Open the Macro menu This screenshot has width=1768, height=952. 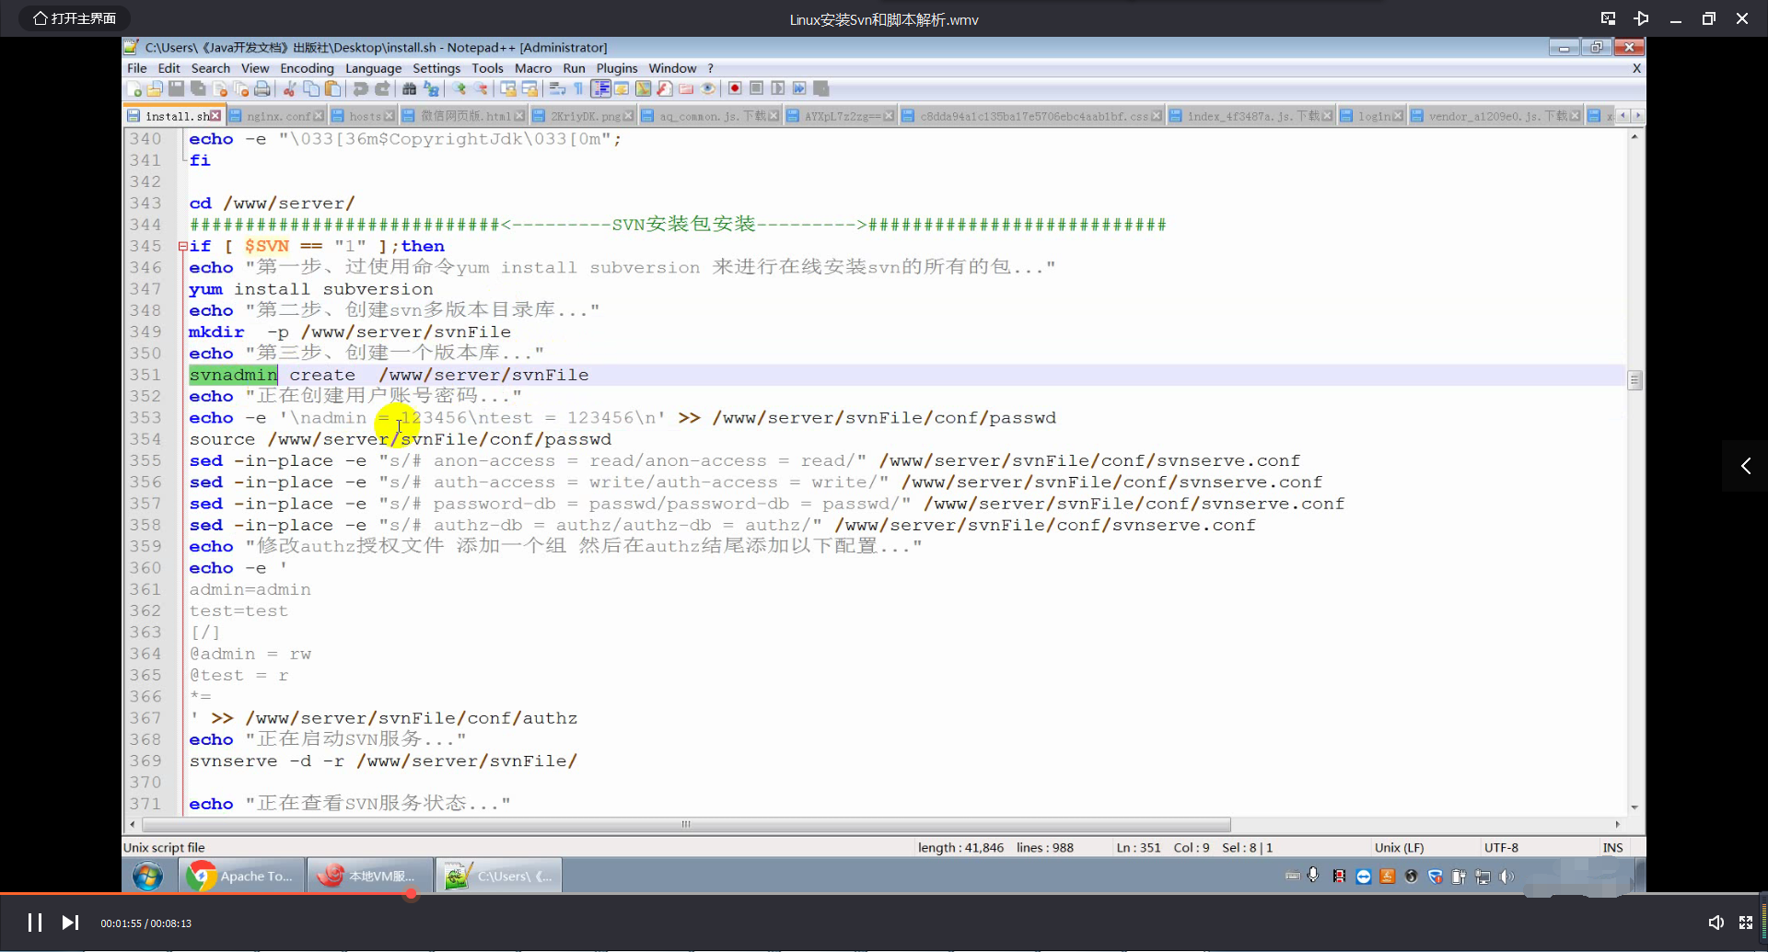(533, 68)
